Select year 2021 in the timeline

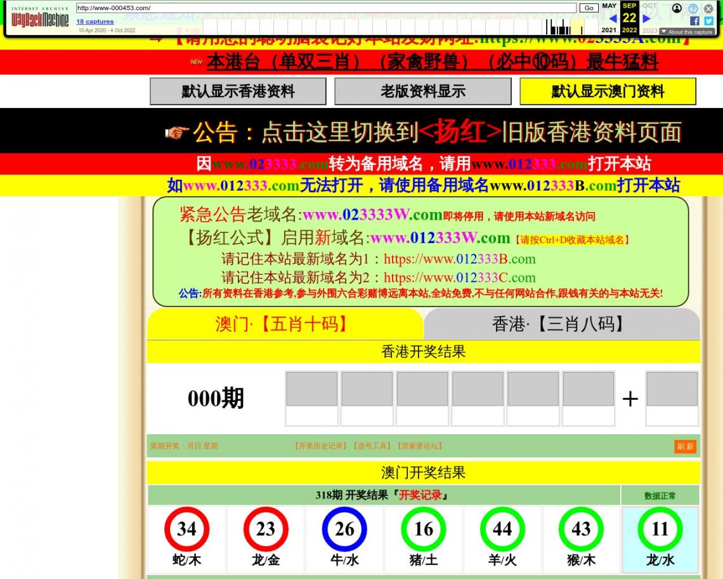point(609,30)
